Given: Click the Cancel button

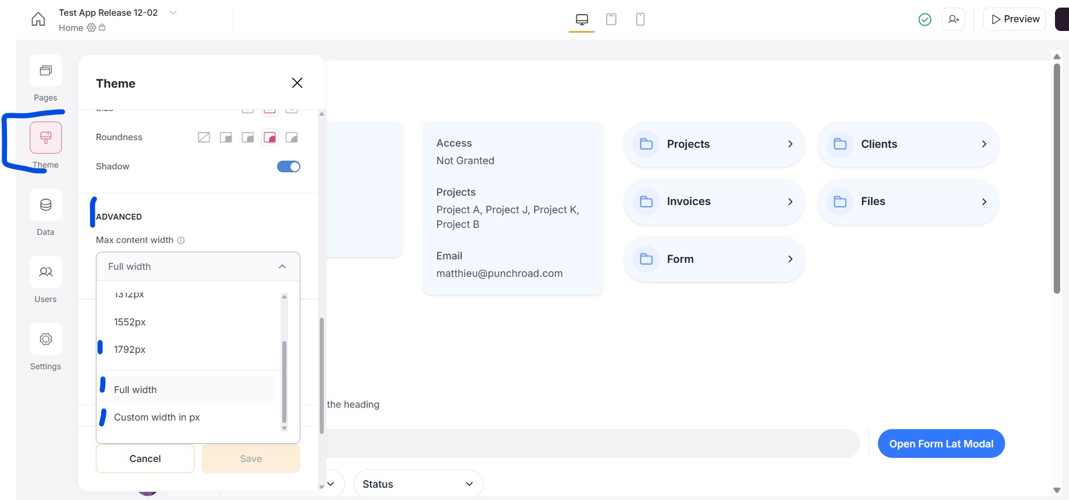Looking at the screenshot, I should pos(145,459).
